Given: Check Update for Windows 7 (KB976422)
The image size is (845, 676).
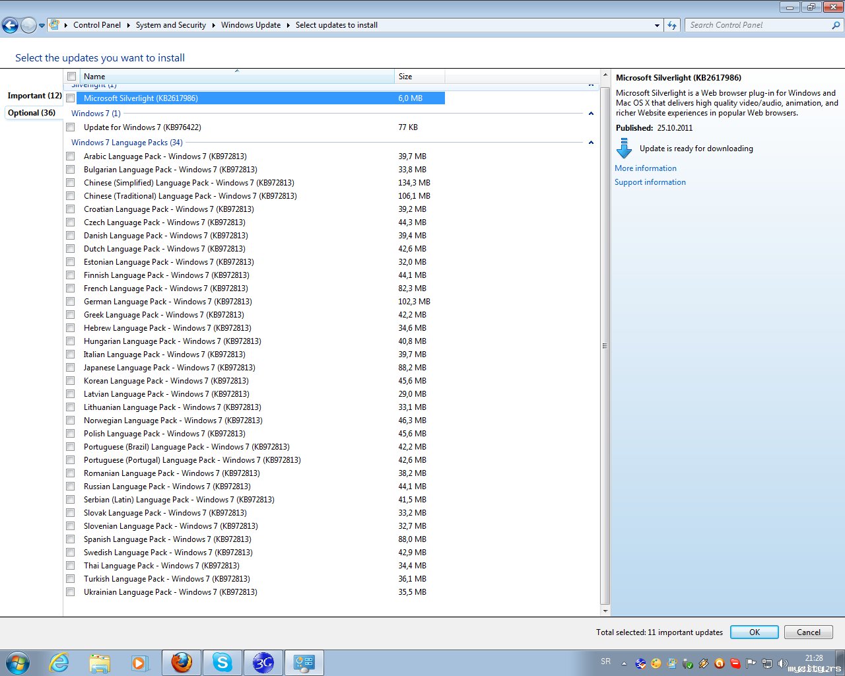Looking at the screenshot, I should click(x=71, y=127).
